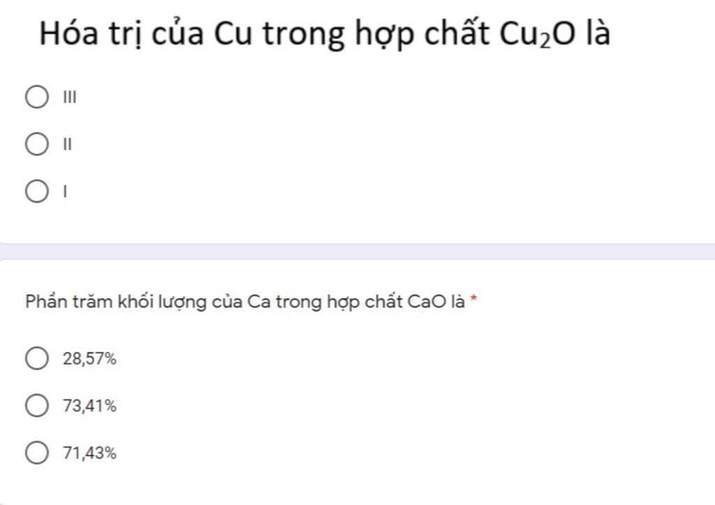Viewport: 715px width, 505px height.
Task: Choose the 73,41% radio button
Action: 37,406
